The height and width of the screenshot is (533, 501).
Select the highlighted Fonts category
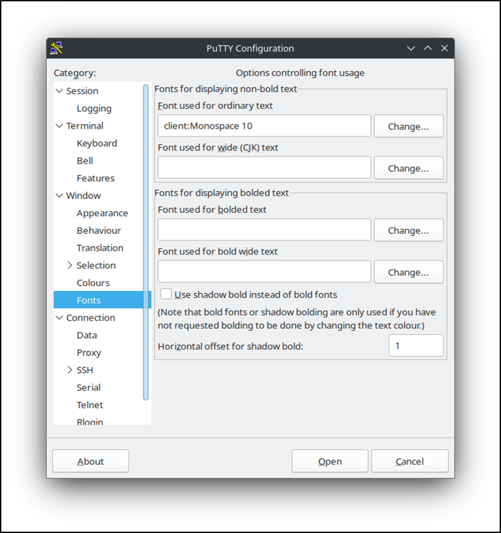tap(102, 300)
